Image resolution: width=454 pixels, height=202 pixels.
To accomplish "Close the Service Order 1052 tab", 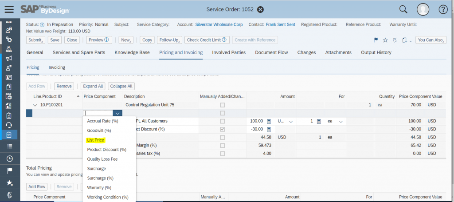I will 261,10.
